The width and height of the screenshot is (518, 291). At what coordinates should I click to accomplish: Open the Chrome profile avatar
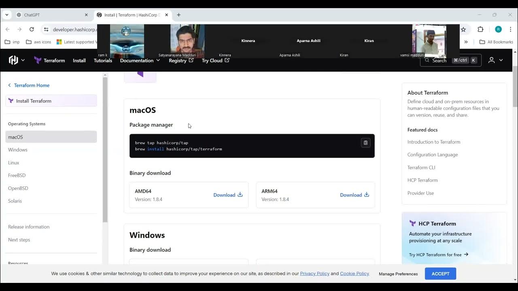[x=498, y=30]
